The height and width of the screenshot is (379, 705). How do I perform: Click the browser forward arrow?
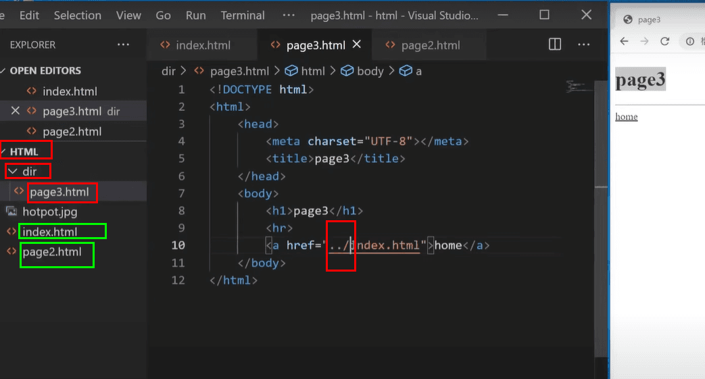click(x=644, y=41)
